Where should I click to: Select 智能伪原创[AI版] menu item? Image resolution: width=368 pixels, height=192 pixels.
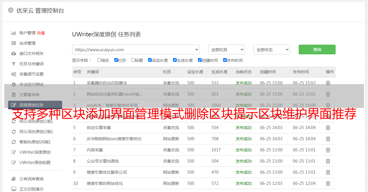point(35,142)
